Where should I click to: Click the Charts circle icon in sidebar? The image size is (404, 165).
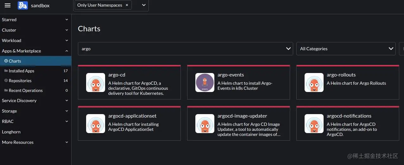[x=6, y=61]
